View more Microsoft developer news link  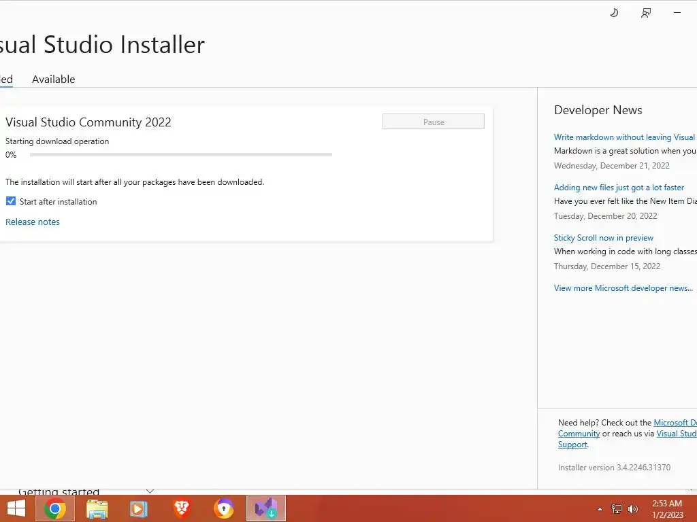(623, 288)
